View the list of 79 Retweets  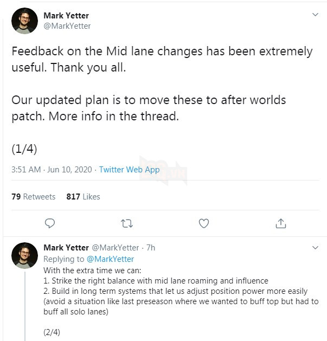tap(33, 197)
